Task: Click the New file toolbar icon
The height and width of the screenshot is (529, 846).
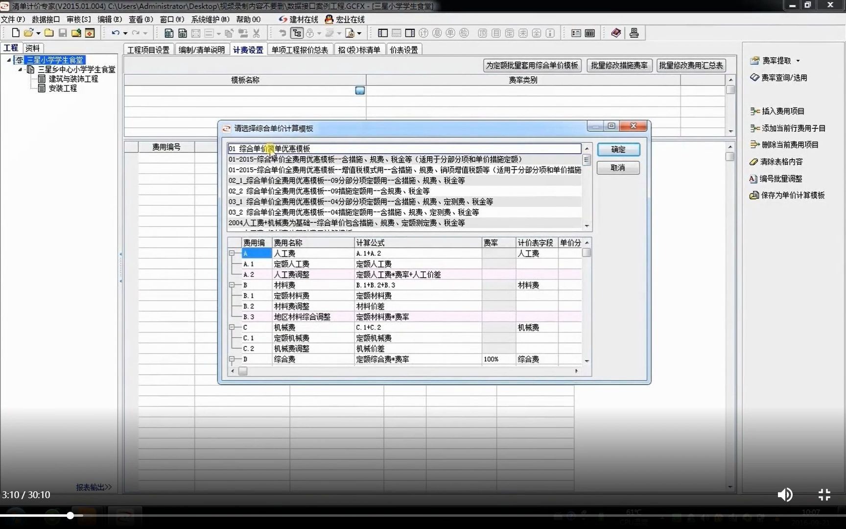Action: [x=15, y=33]
